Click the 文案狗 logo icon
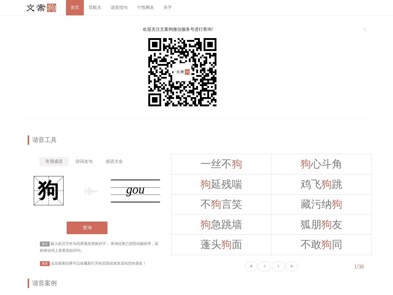Screen dimensions: 393x295 point(41,8)
